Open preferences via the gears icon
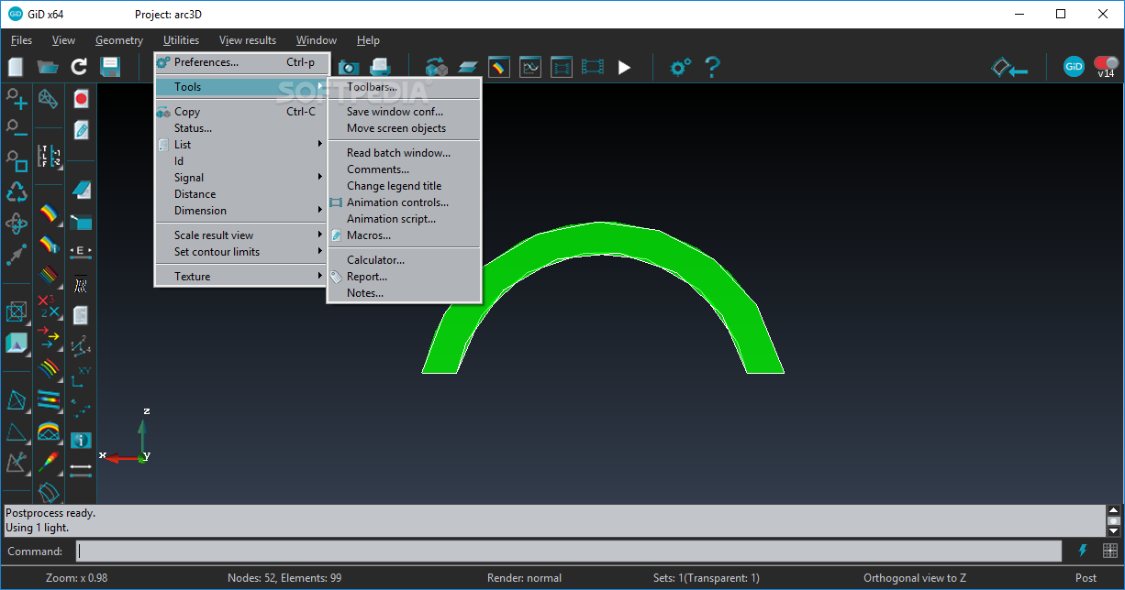Viewport: 1125px width, 590px height. (x=680, y=67)
